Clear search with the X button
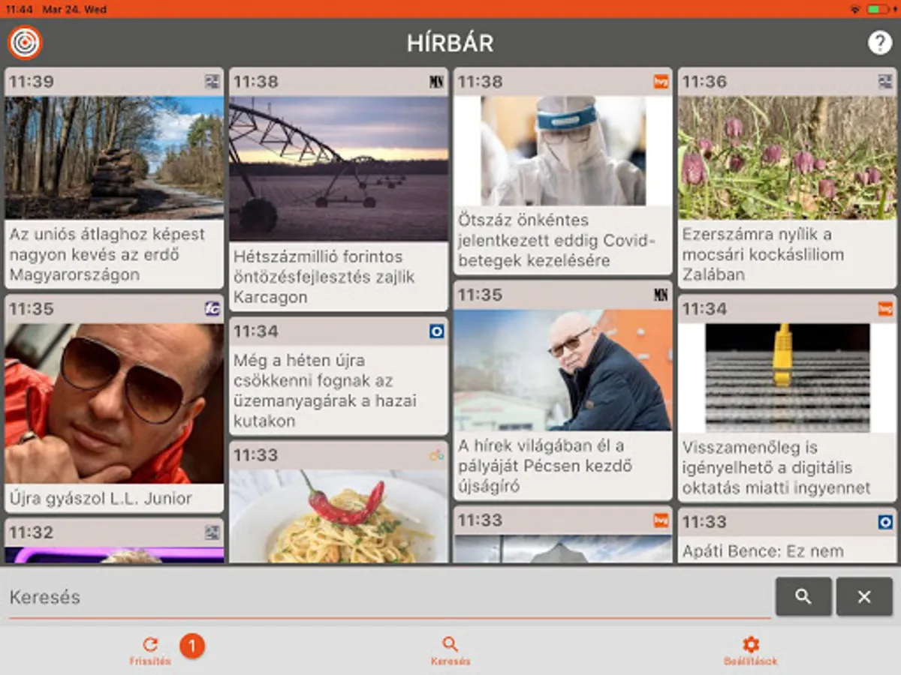The height and width of the screenshot is (675, 901). (864, 596)
